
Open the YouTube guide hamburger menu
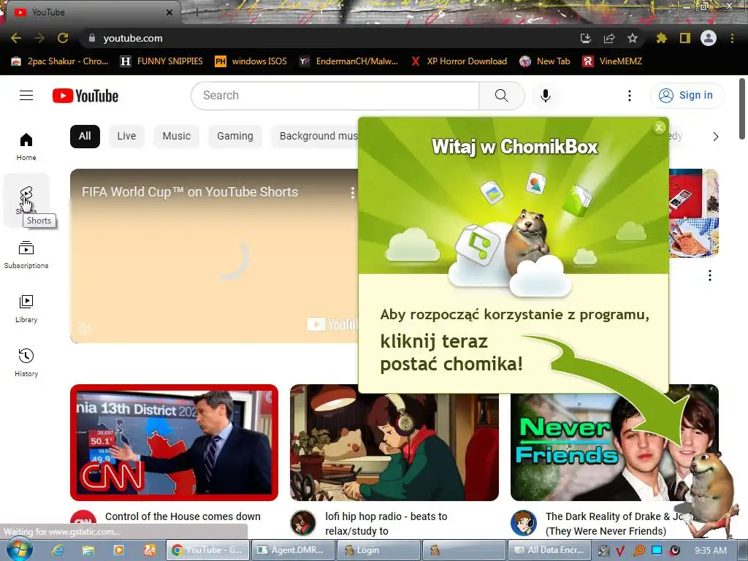[26, 96]
